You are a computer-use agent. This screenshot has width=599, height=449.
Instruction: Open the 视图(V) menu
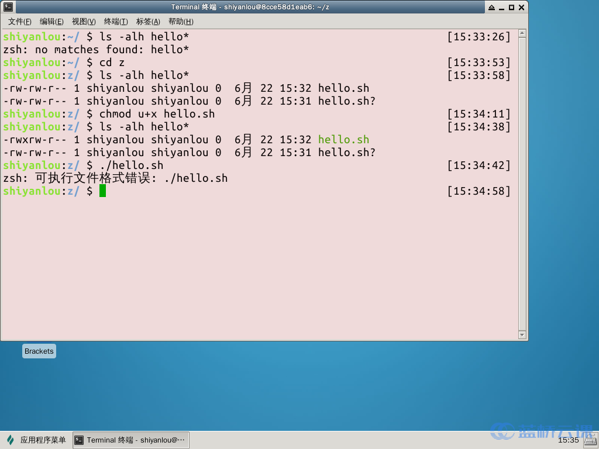click(x=84, y=22)
